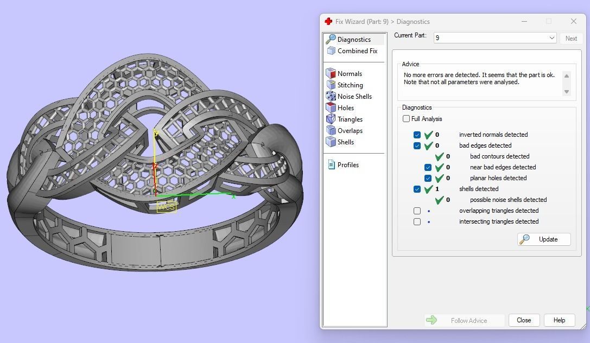Click the Close button
The width and height of the screenshot is (590, 343).
(x=524, y=320)
